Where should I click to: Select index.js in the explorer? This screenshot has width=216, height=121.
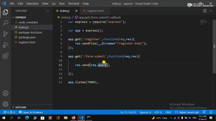pyautogui.click(x=24, y=27)
